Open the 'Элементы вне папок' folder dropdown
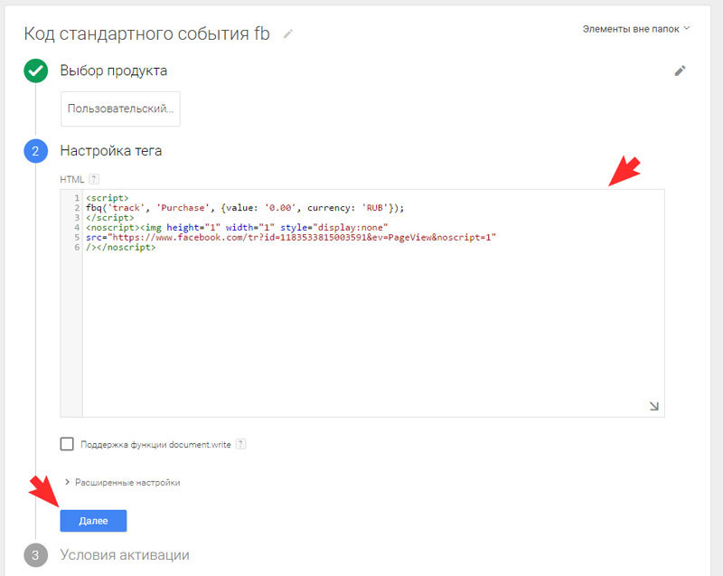Screen dimensions: 723x576 click(x=636, y=29)
